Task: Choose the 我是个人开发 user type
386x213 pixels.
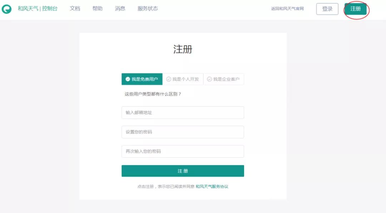Action: click(183, 79)
